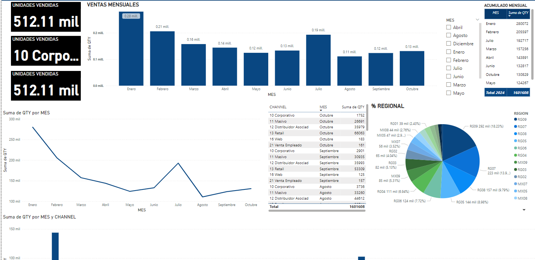Click the 0.28 mill. data label

coord(131,16)
